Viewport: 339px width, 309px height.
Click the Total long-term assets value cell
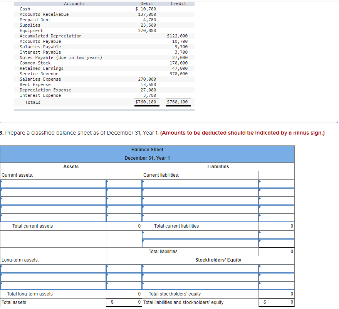tap(124, 294)
